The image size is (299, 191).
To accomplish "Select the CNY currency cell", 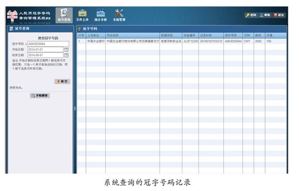I will tap(248, 41).
